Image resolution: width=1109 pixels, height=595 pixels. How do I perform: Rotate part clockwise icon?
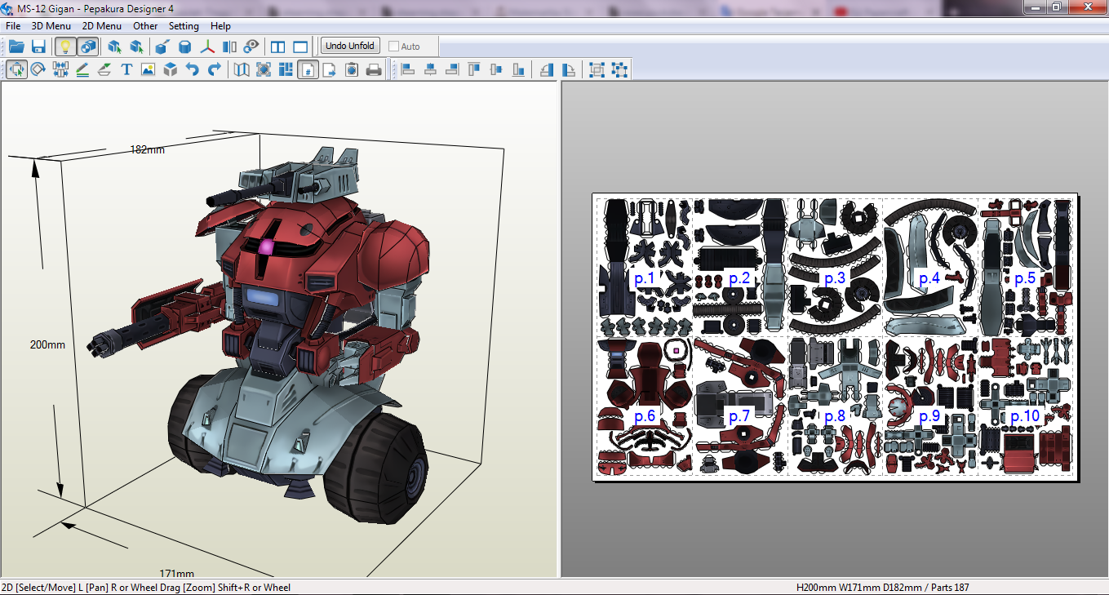[569, 69]
